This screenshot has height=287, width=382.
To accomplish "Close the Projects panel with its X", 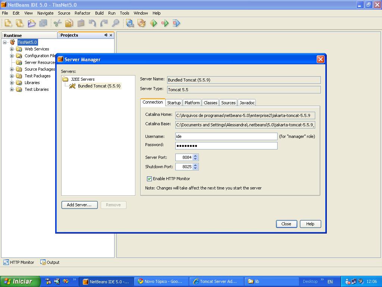I will (x=111, y=35).
